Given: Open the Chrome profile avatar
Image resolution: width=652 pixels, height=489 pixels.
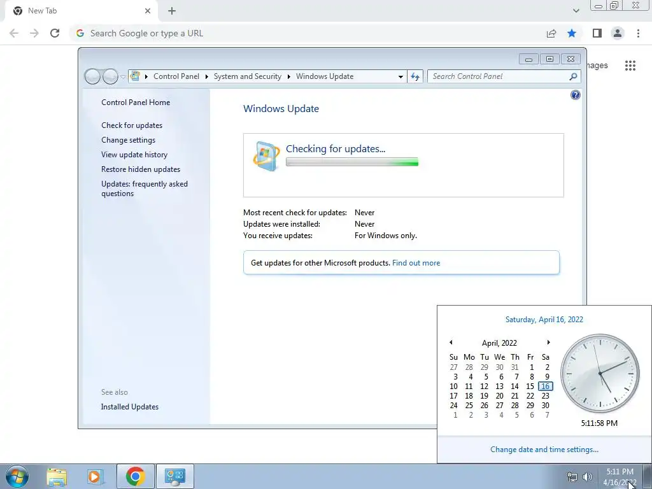Looking at the screenshot, I should (x=618, y=33).
